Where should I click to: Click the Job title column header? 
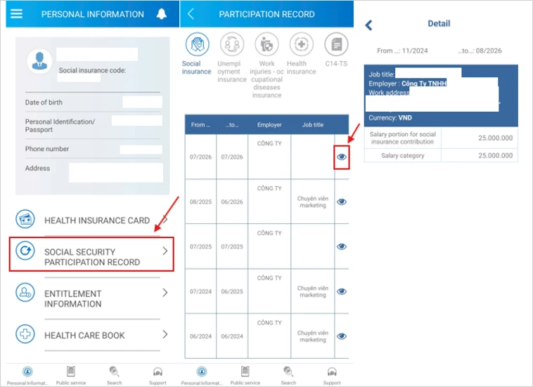click(313, 124)
